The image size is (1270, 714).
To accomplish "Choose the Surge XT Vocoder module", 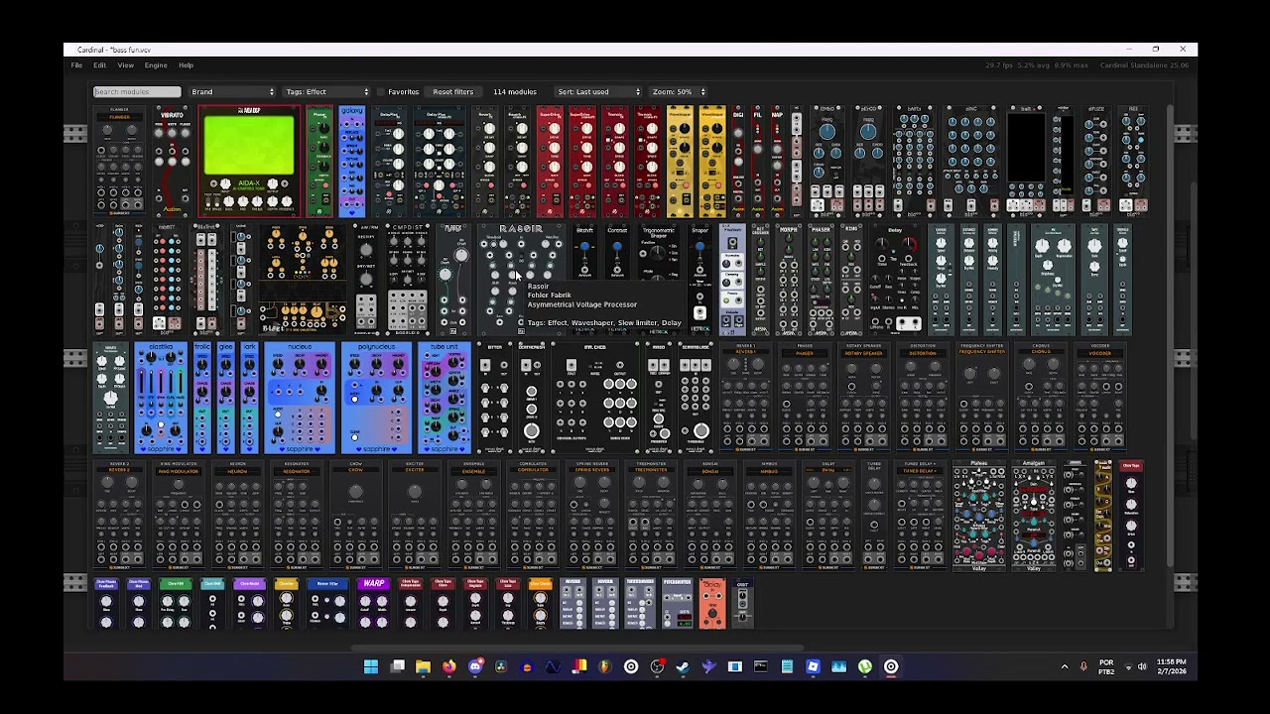I will (x=1100, y=398).
